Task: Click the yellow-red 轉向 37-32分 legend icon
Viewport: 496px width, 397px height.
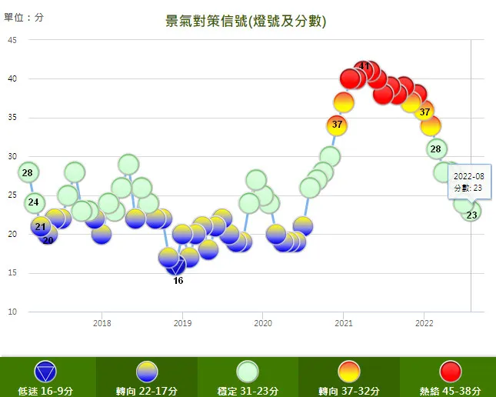Action: 349,372
